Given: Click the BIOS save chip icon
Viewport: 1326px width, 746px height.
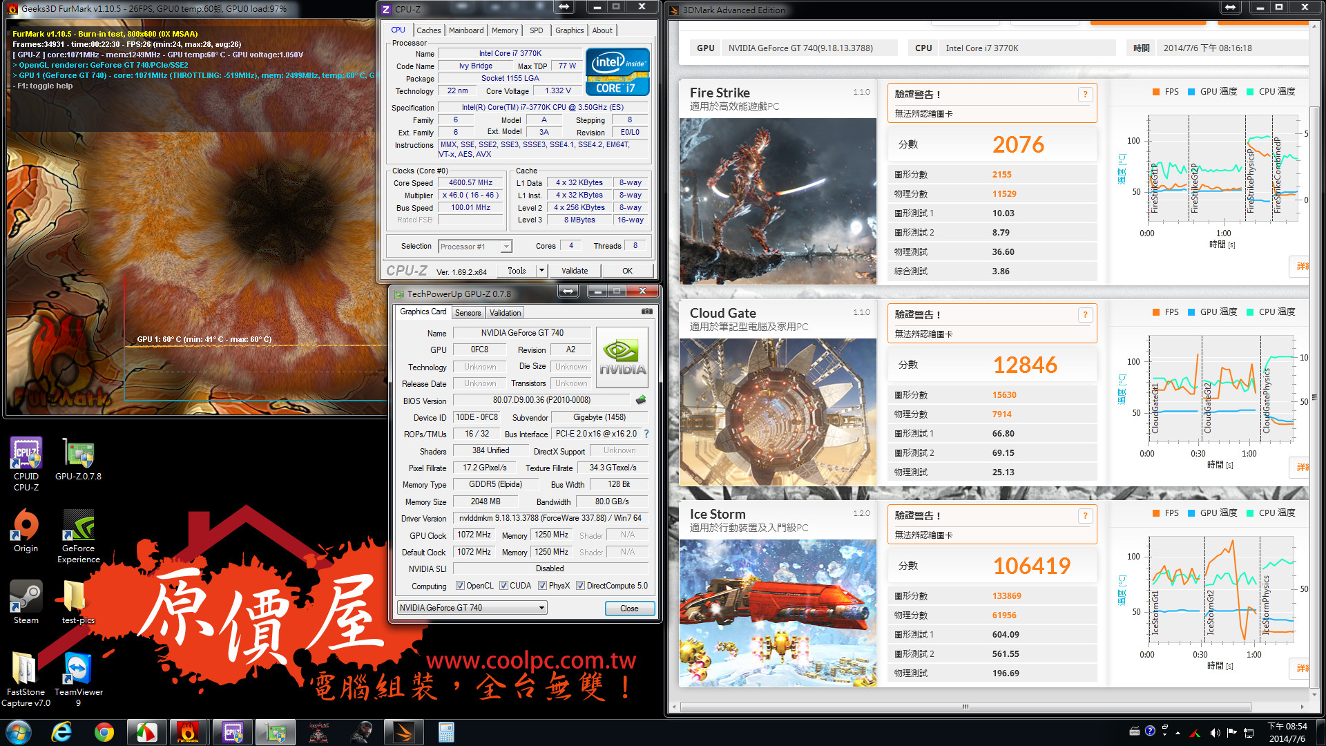Looking at the screenshot, I should click(x=641, y=400).
